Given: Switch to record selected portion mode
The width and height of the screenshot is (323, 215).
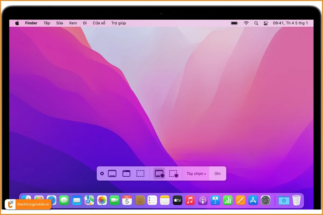Looking at the screenshot, I should 173,173.
